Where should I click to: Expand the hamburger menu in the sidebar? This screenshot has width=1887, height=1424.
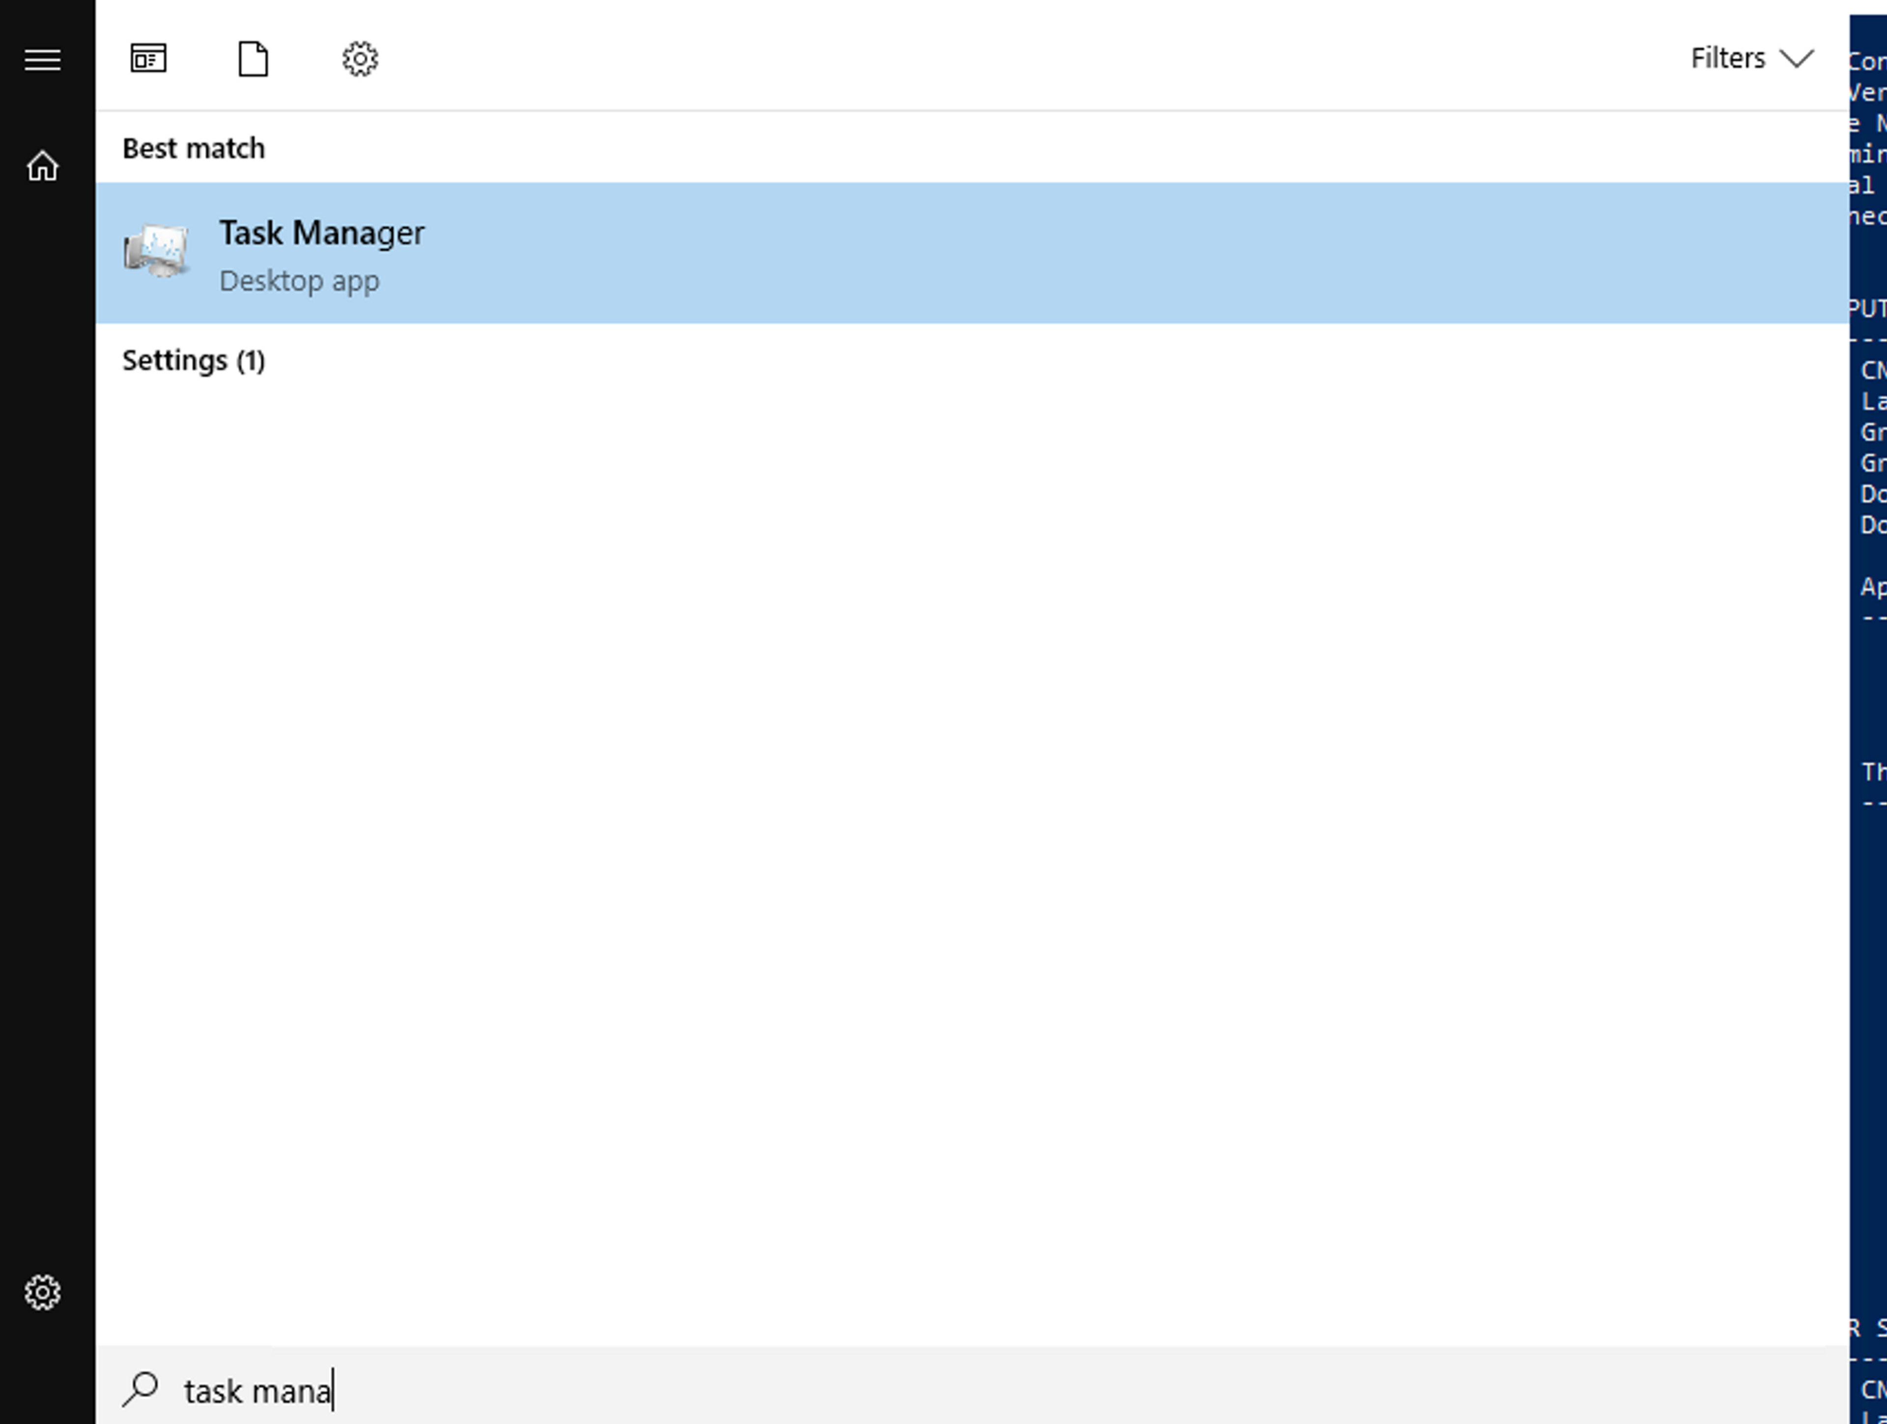pyautogui.click(x=43, y=60)
